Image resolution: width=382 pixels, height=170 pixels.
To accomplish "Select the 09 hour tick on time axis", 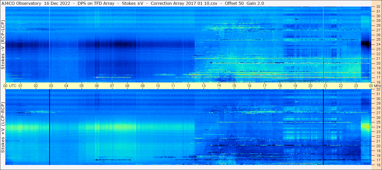I will tap(143, 86).
